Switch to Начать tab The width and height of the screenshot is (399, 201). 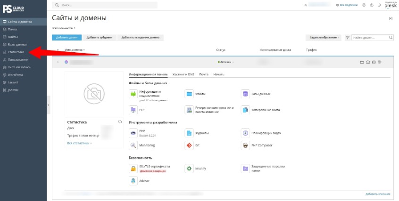tap(219, 74)
